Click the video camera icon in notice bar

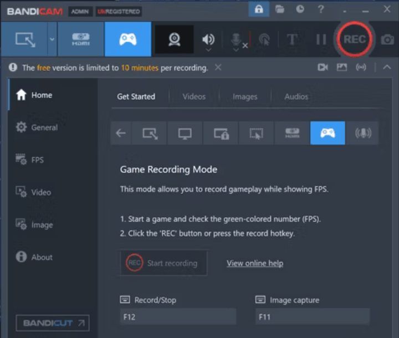pos(323,67)
